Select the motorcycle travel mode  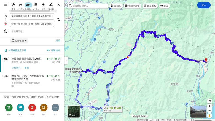tap(28, 5)
